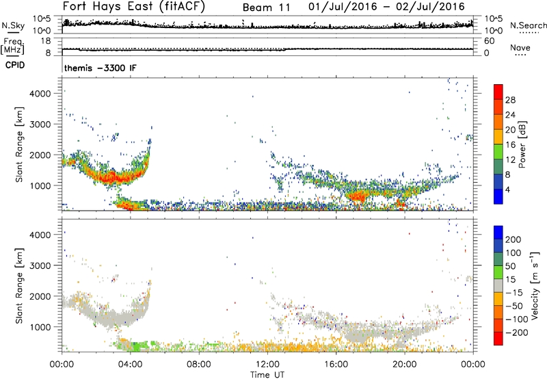Click the '12:00' time axis label
The height and width of the screenshot is (379, 547).
(267, 365)
